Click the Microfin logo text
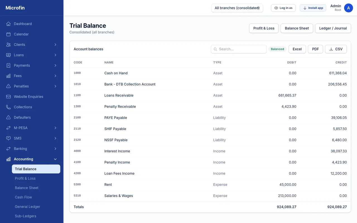 coord(15,8)
